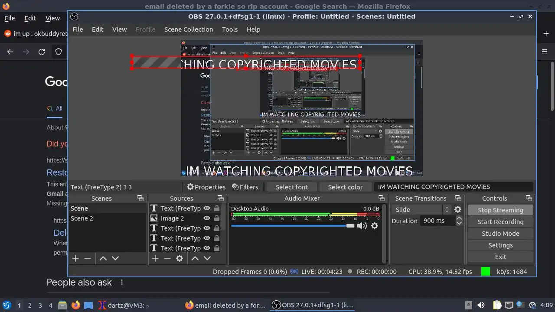
Task: Undock the Controls panel
Action: 529,198
